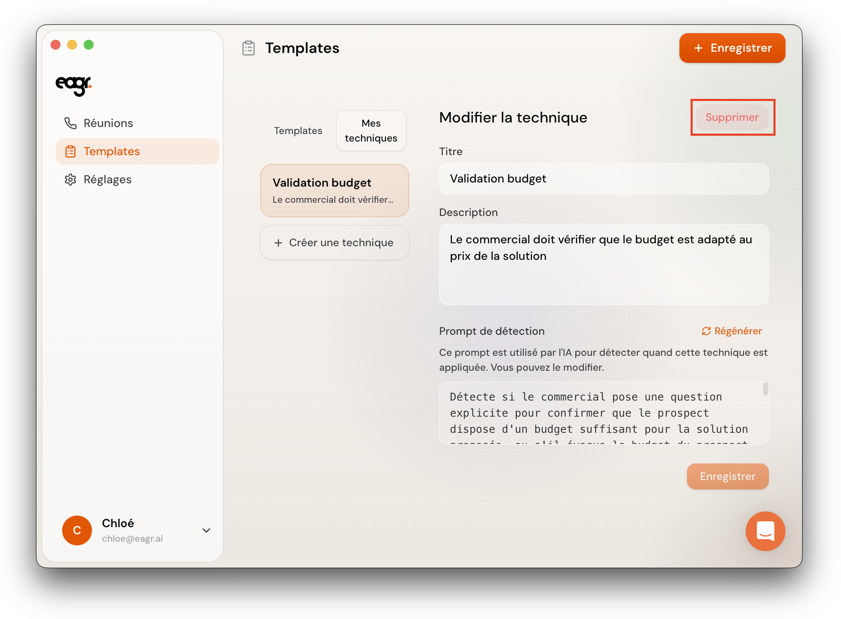Select the Validation budget technique card
The height and width of the screenshot is (619, 841).
pos(334,190)
